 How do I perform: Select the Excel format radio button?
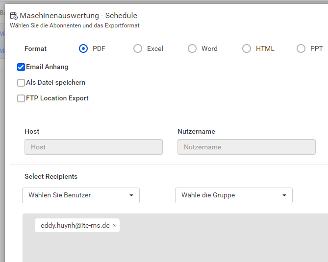coord(138,48)
